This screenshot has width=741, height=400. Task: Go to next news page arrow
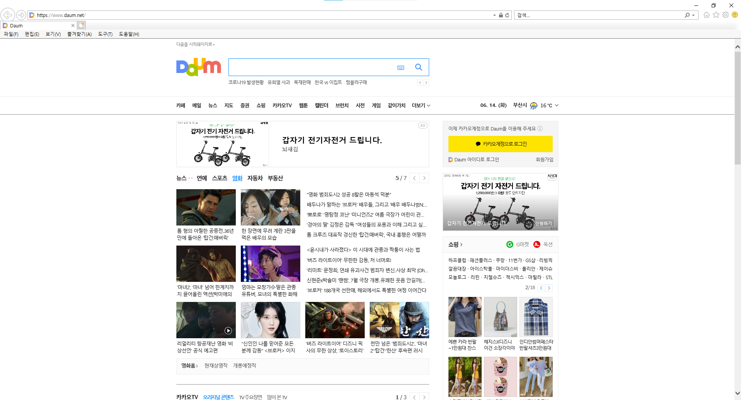click(x=424, y=178)
